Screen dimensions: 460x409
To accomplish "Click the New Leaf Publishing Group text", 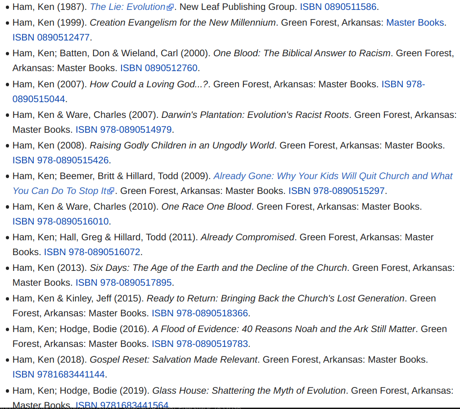I will pos(237,7).
